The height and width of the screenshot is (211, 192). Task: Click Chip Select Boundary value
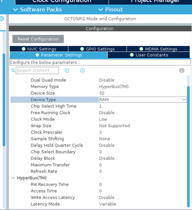click(100, 152)
